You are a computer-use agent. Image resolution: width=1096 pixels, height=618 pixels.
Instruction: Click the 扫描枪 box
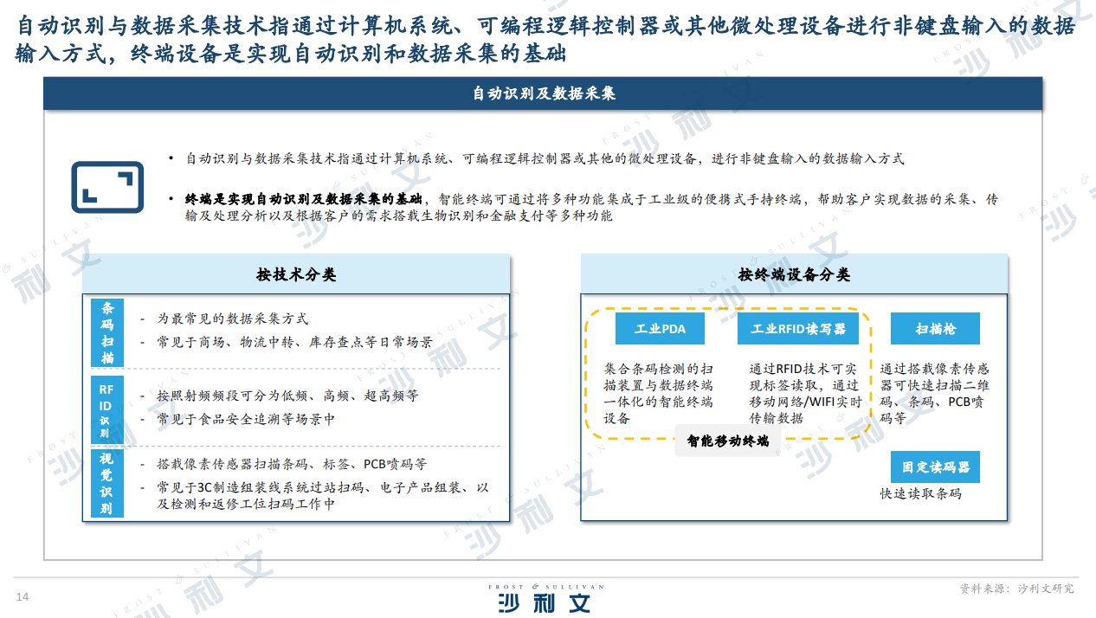point(935,329)
